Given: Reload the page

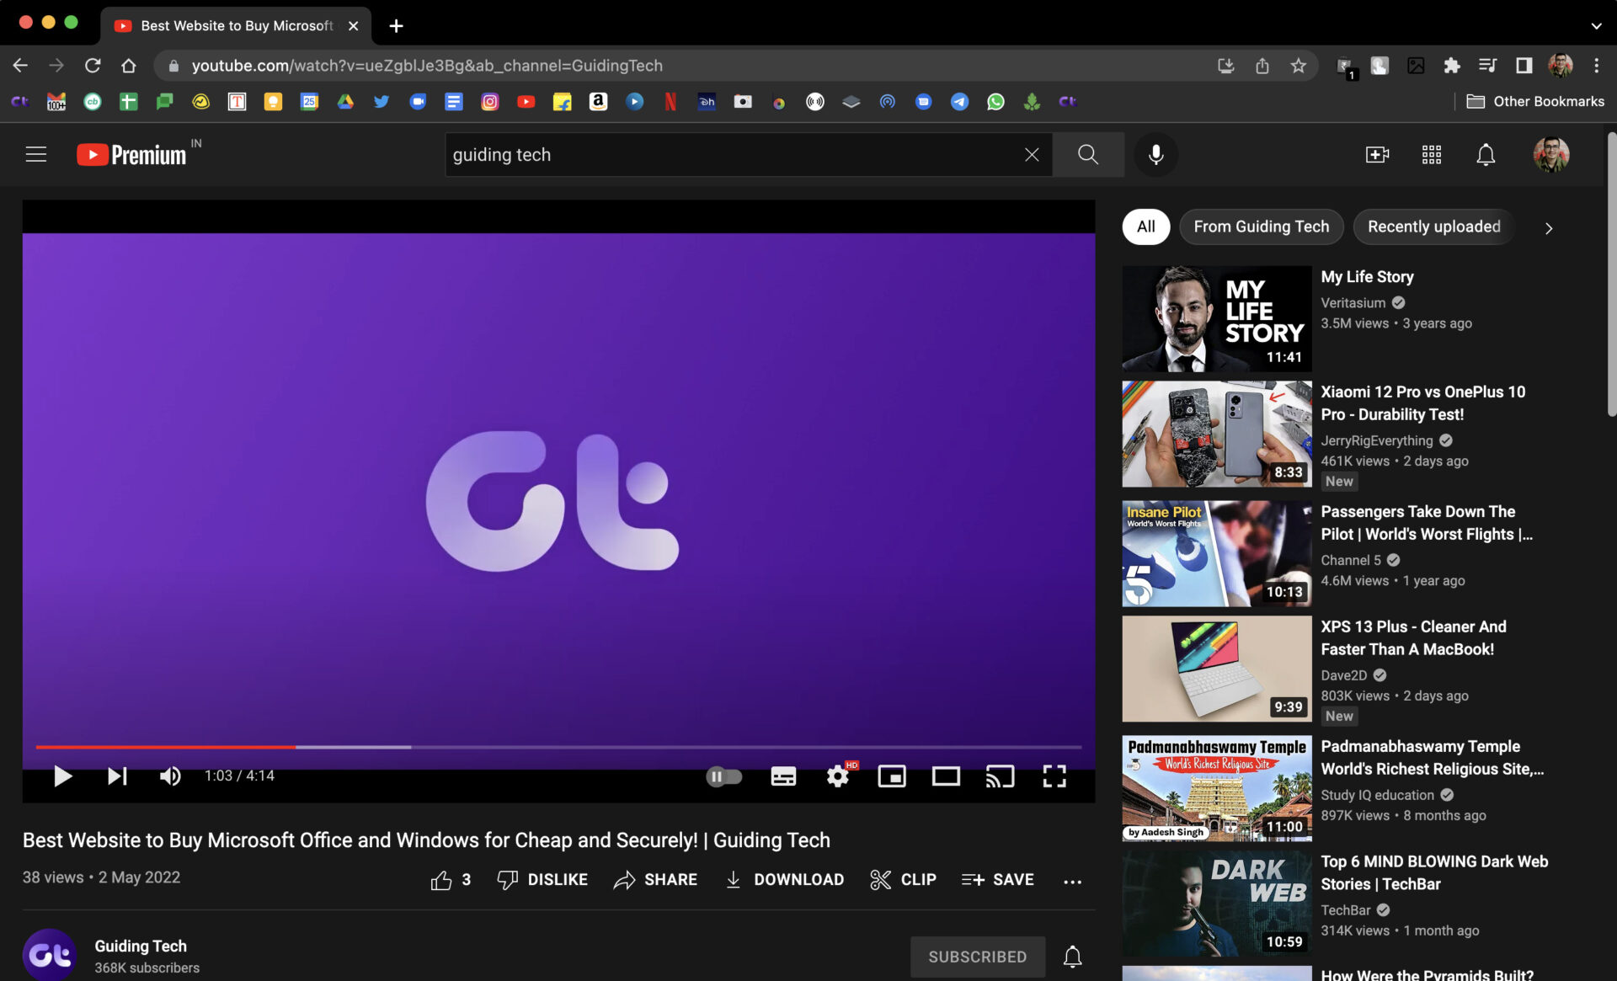Looking at the screenshot, I should tap(93, 66).
